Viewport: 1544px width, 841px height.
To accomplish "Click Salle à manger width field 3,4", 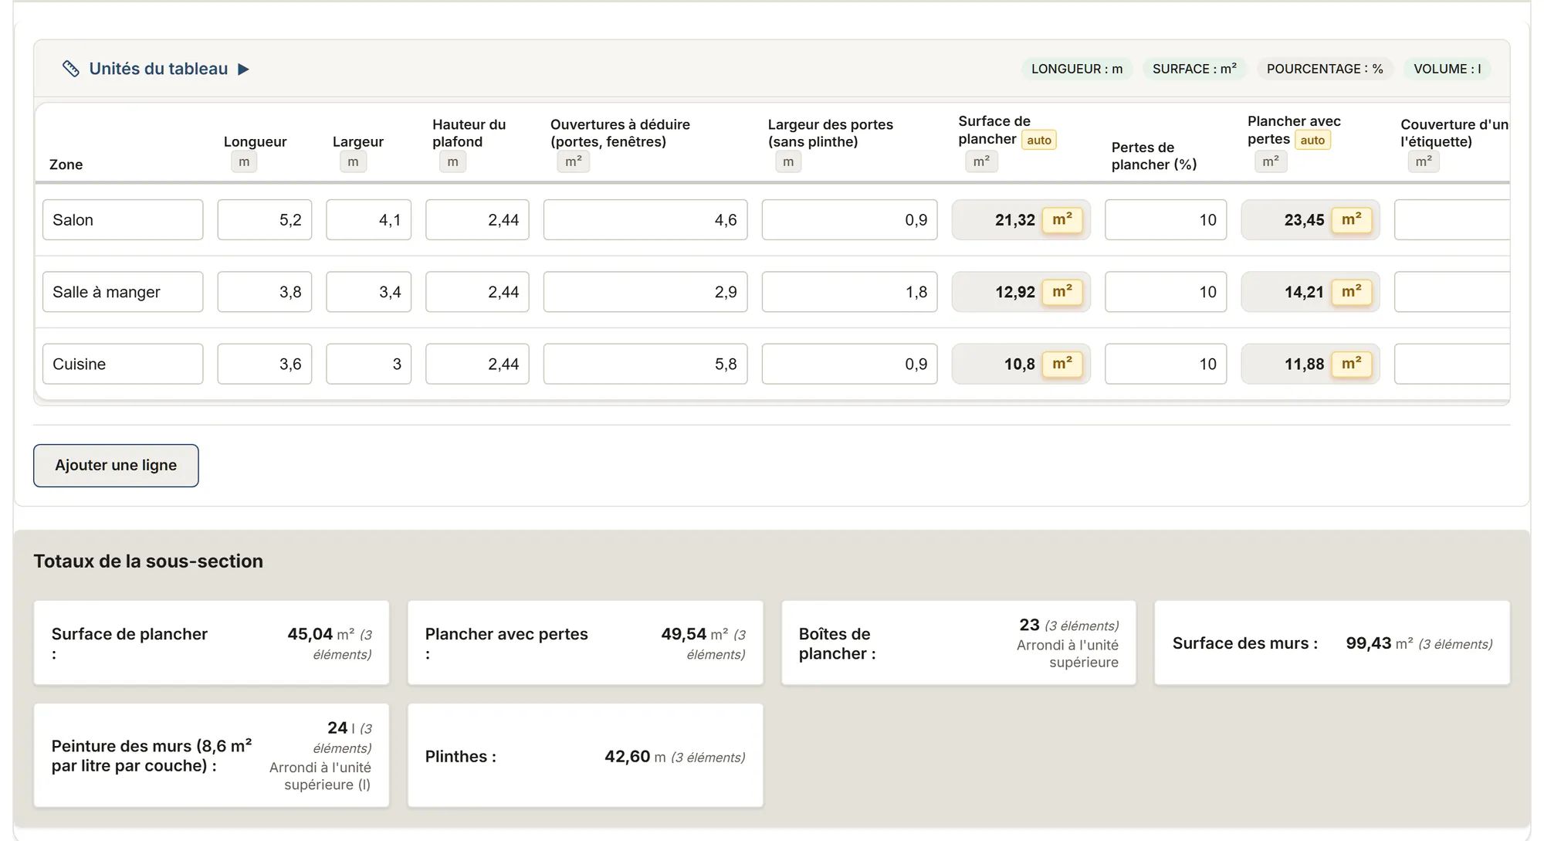I will pyautogui.click(x=369, y=292).
